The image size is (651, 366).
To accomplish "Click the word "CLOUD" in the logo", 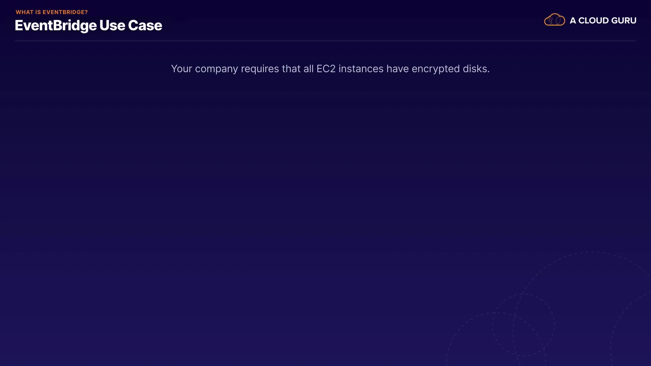I will click(x=593, y=21).
